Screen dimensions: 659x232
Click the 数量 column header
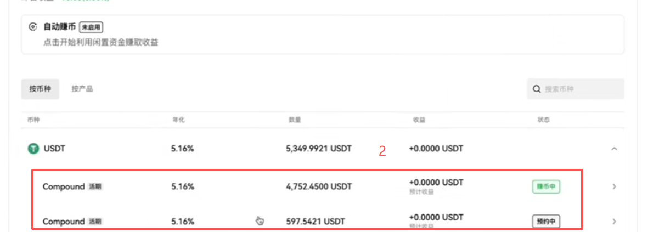295,120
